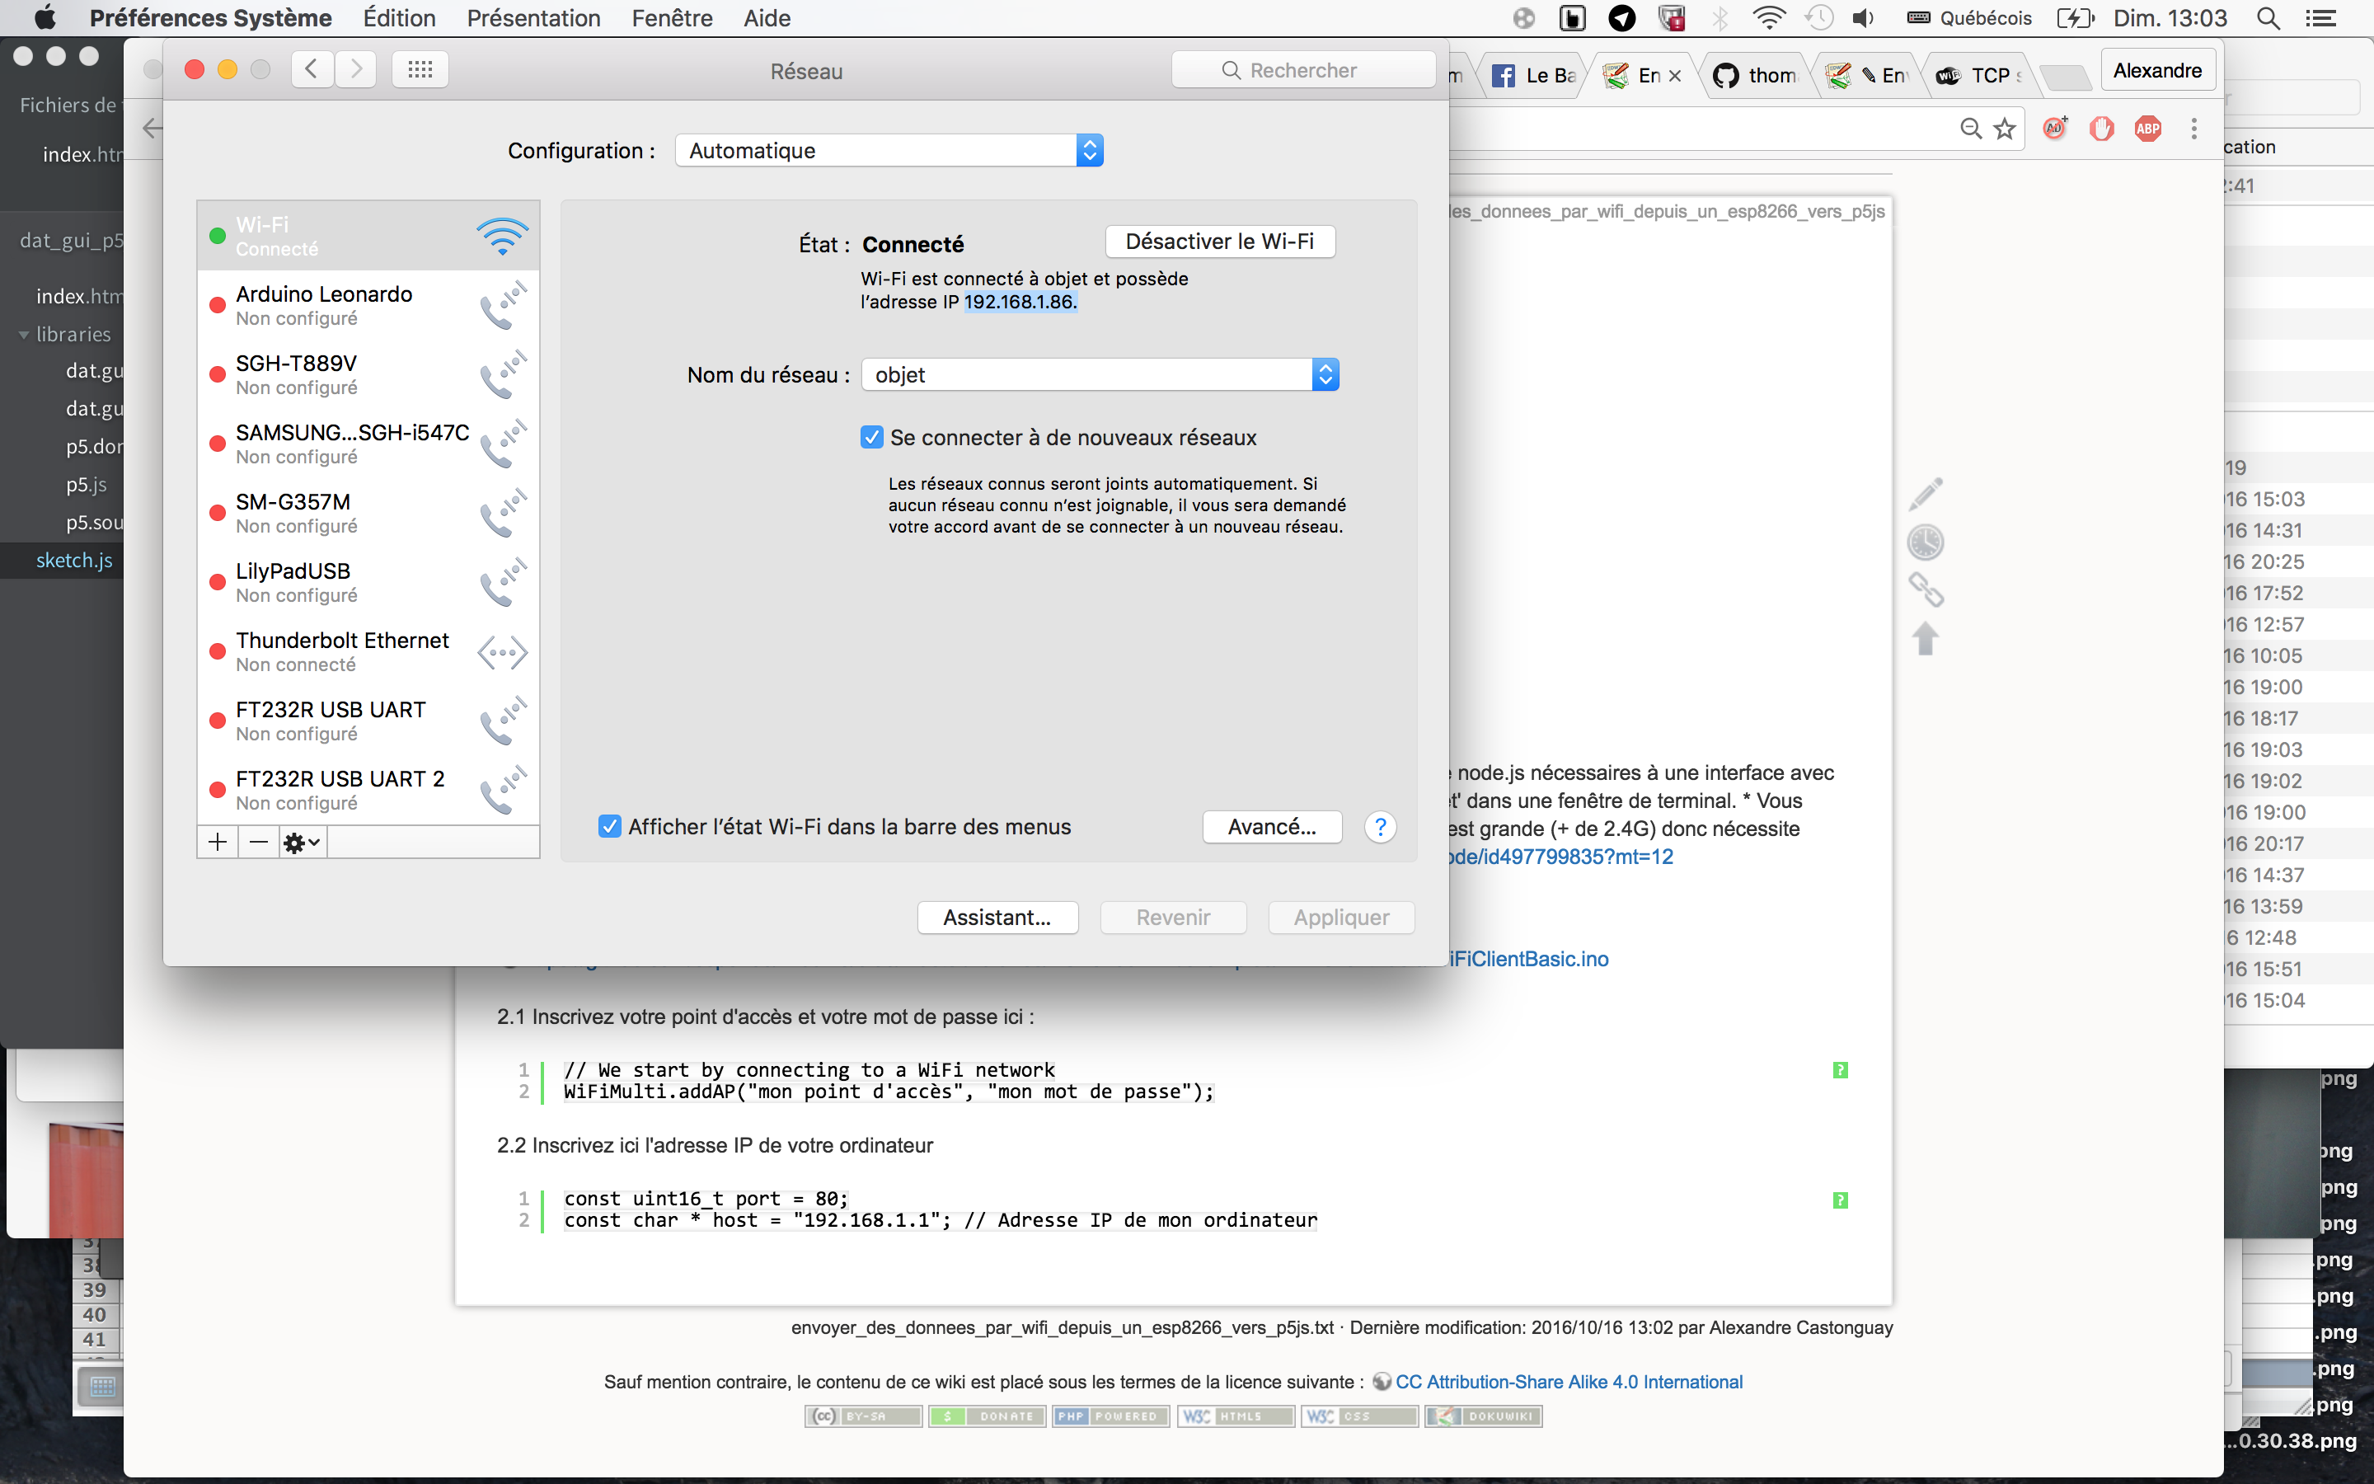Click the wiki edit pencil icon
Screen dimensions: 2374x1484
[x=1925, y=494]
